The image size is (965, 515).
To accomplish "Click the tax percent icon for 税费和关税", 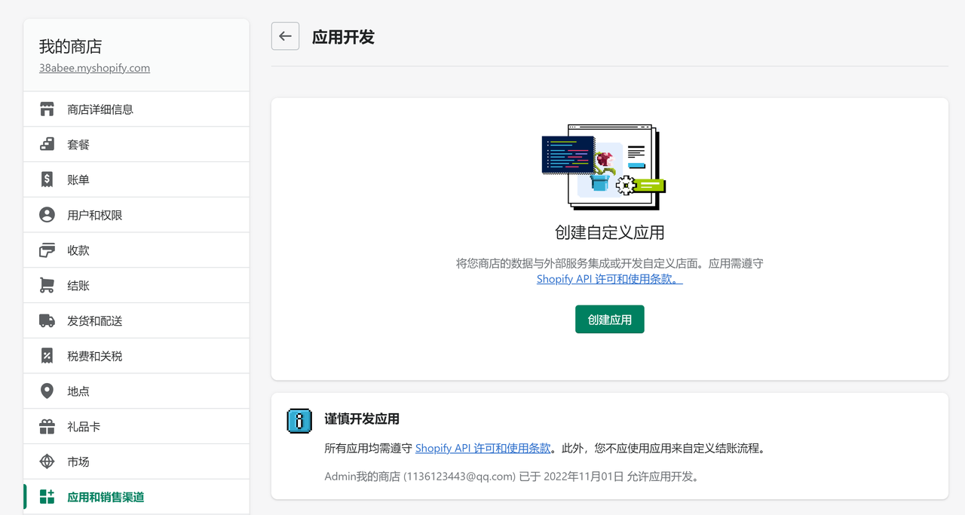I will pos(47,356).
